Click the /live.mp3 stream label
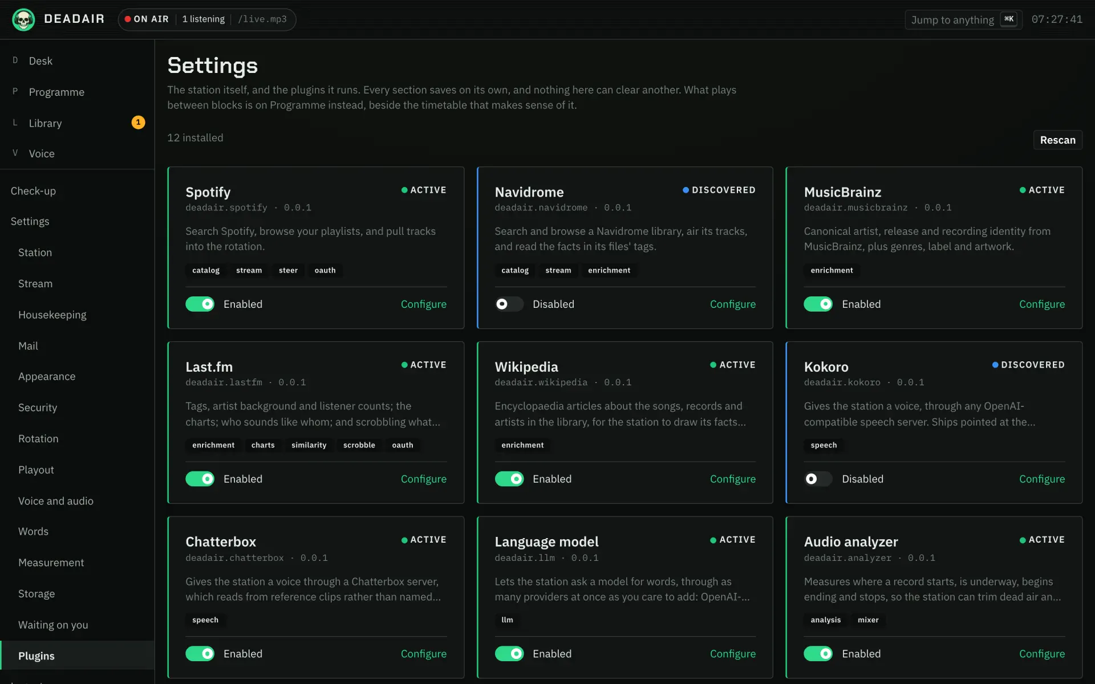The image size is (1095, 684). pos(262,19)
